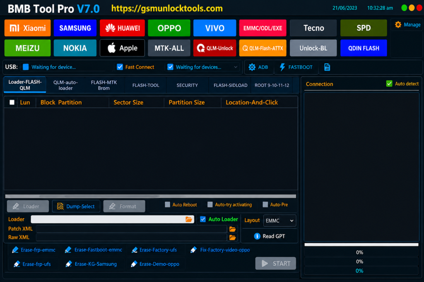Click the horizontal scrollbar under partition table

click(151, 196)
